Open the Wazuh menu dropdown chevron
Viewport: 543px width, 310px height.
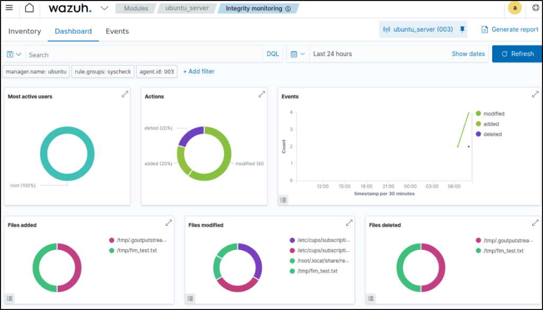104,8
